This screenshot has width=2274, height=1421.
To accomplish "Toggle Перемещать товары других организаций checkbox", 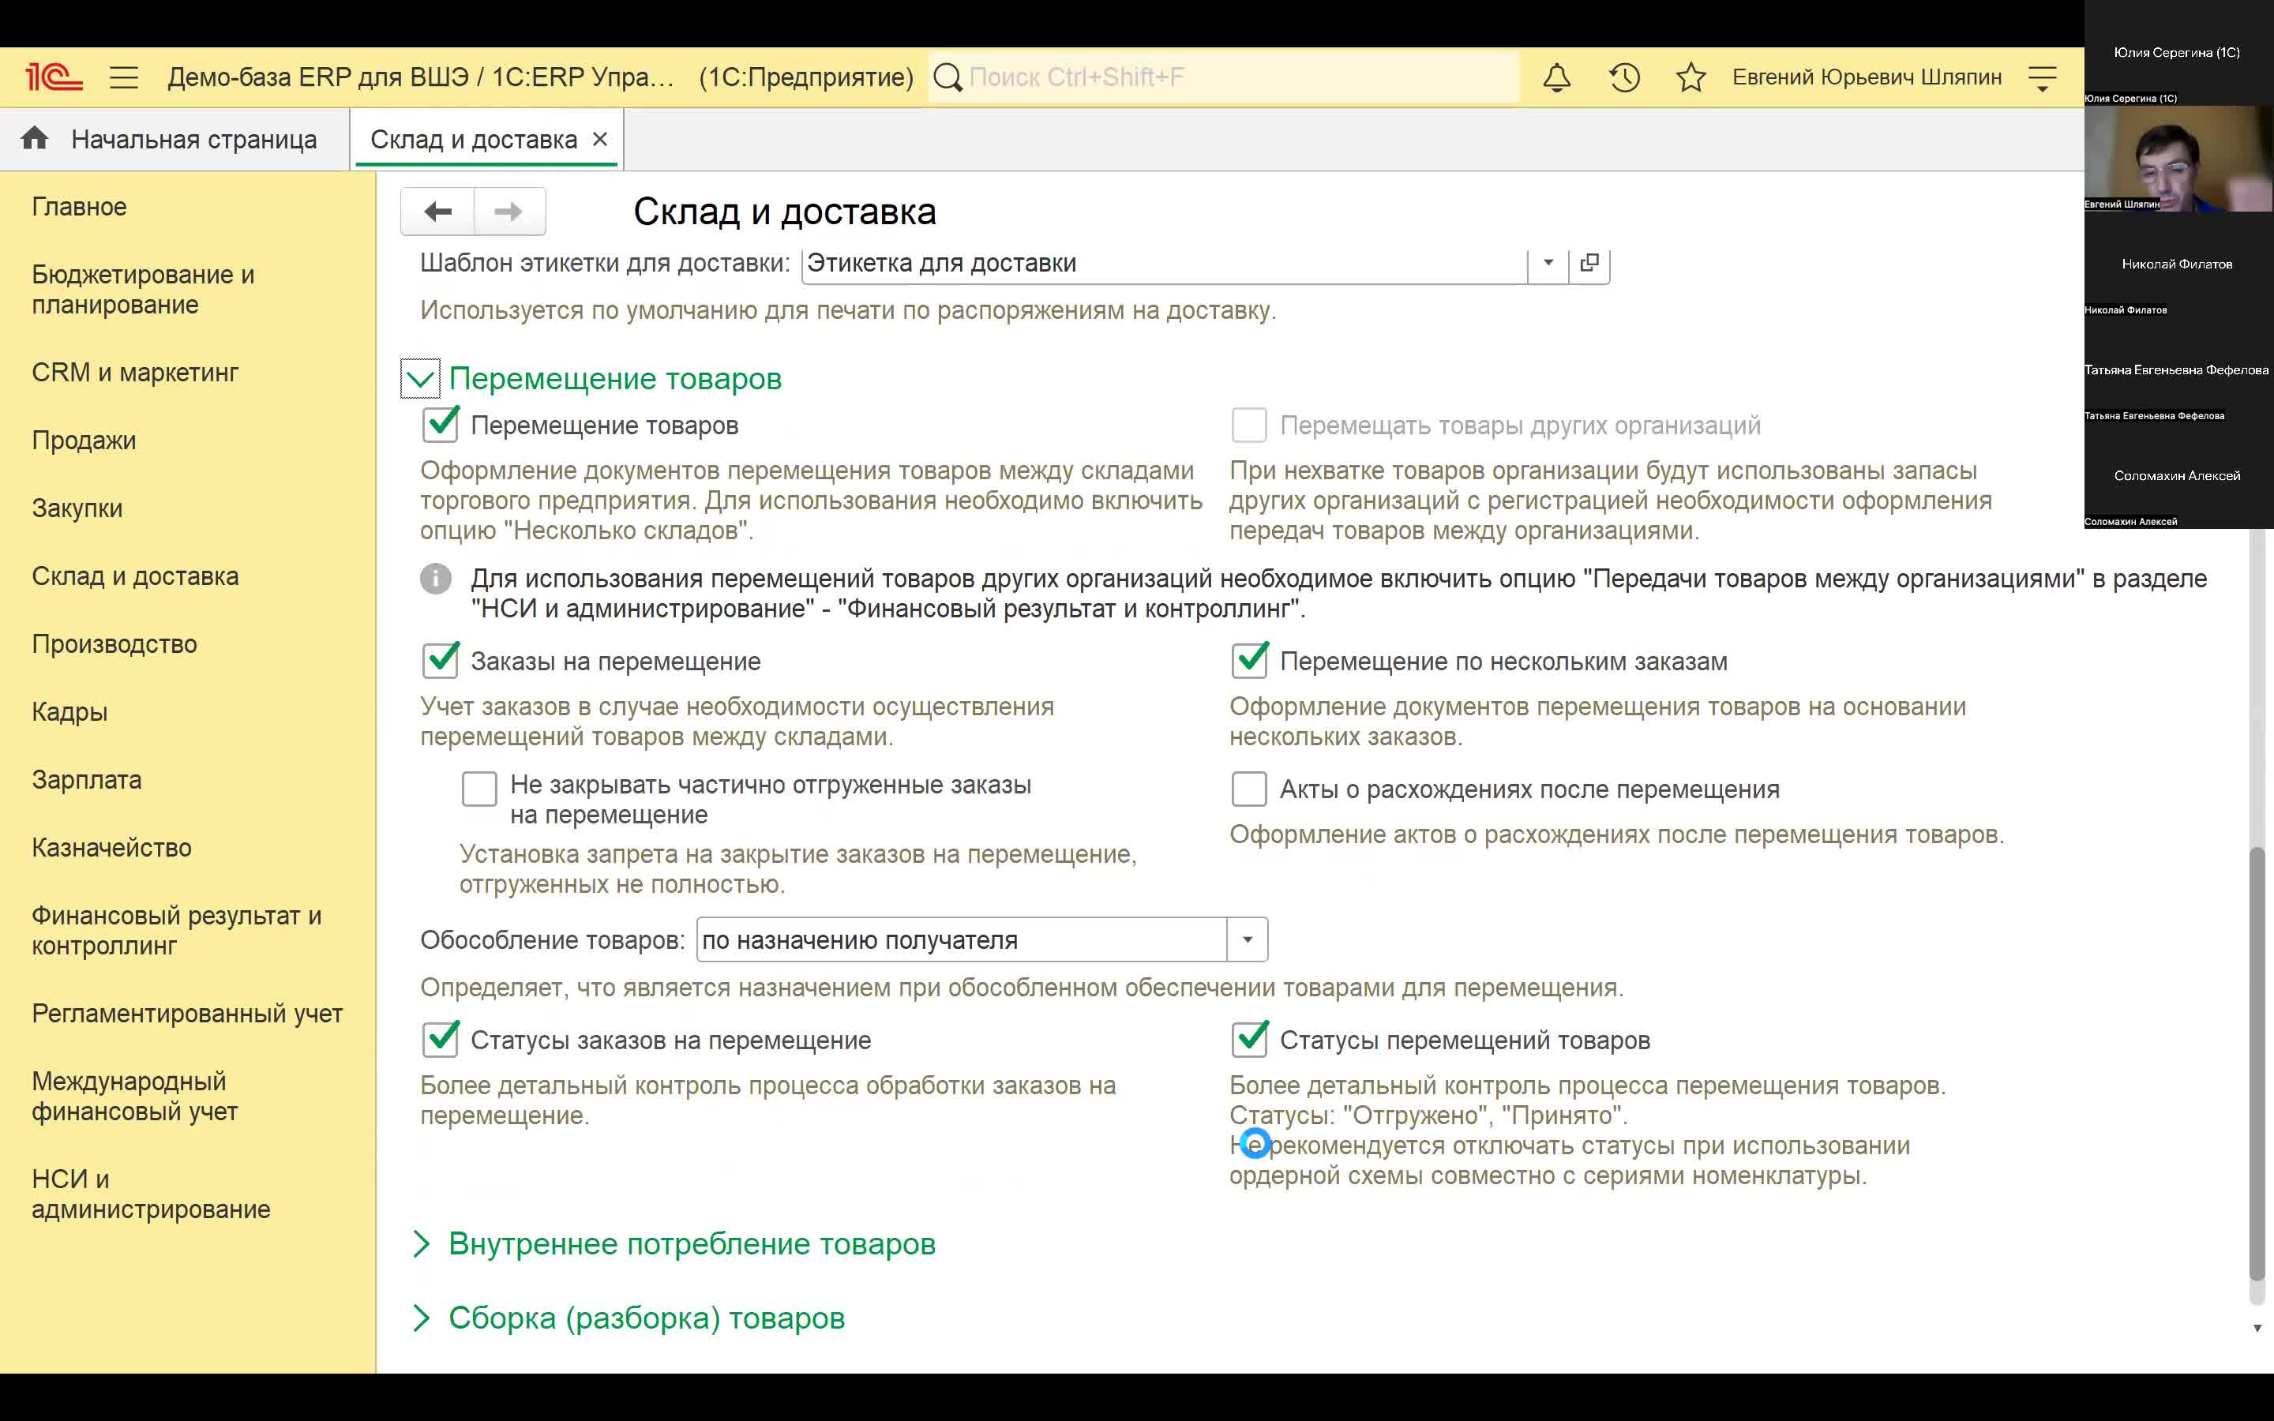I will tap(1249, 425).
